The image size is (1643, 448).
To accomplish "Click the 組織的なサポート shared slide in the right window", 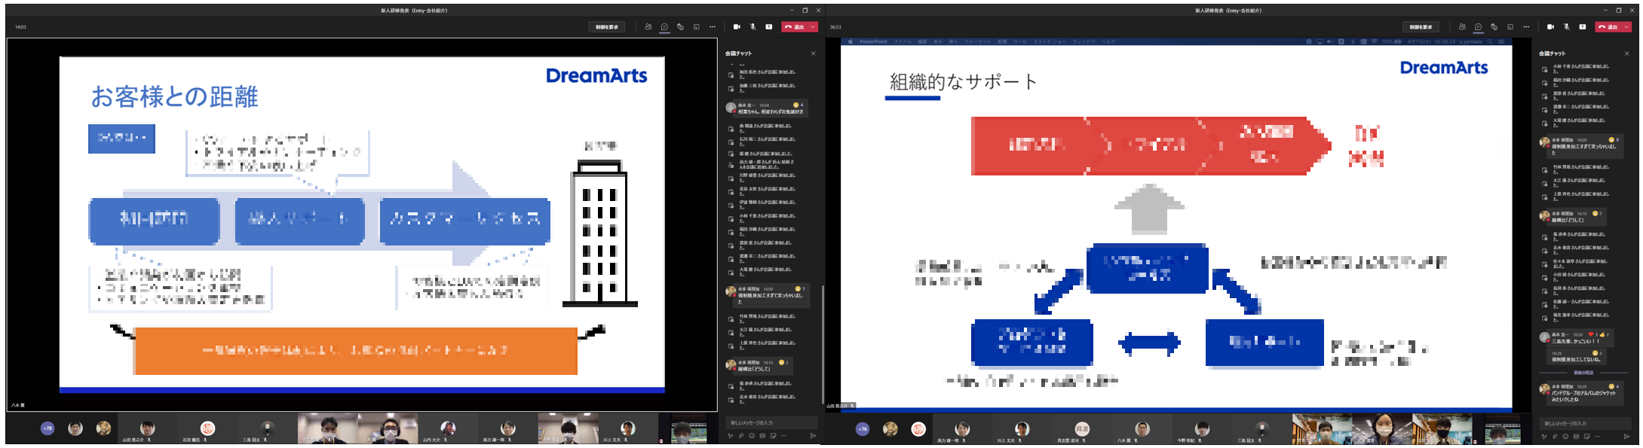I will 1176,226.
